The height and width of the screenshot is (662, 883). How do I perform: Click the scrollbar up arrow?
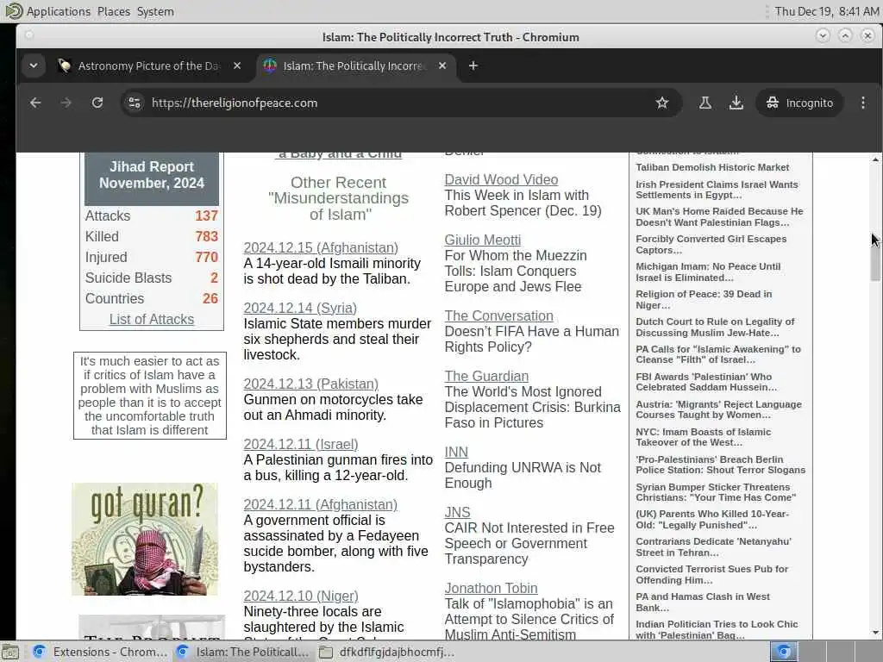(x=875, y=159)
